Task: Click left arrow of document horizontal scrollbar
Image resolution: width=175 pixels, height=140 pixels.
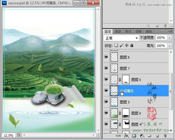Action: pyautogui.click(x=24, y=135)
